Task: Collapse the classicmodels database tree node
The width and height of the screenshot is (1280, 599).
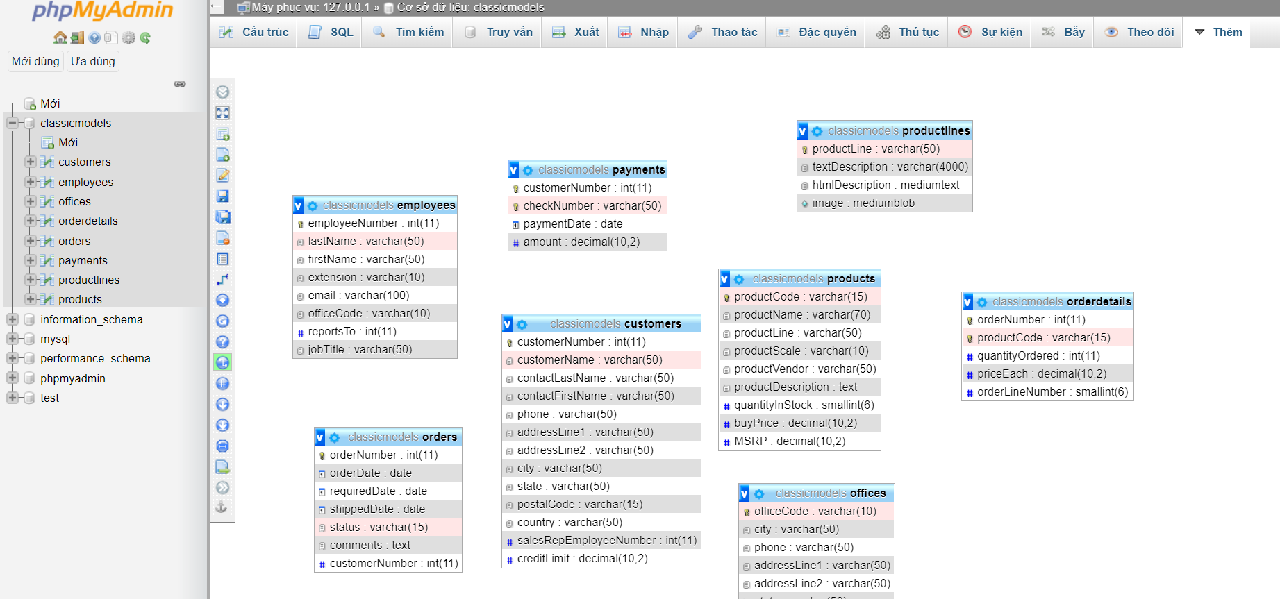Action: click(x=12, y=123)
